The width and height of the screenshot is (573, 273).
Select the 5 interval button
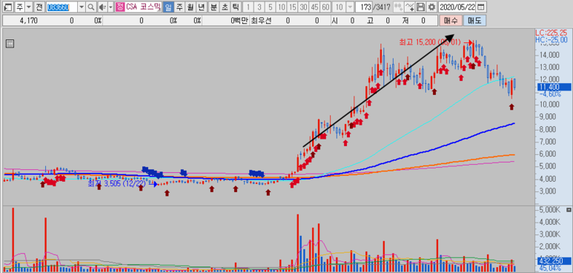coord(270,7)
